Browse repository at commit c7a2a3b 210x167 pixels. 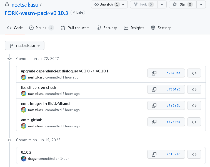[194, 105]
